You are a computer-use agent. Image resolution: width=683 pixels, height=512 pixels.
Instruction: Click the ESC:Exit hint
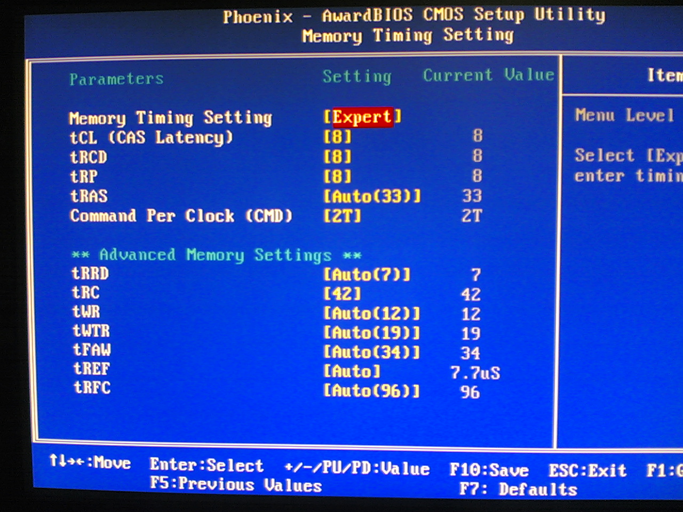tap(587, 471)
